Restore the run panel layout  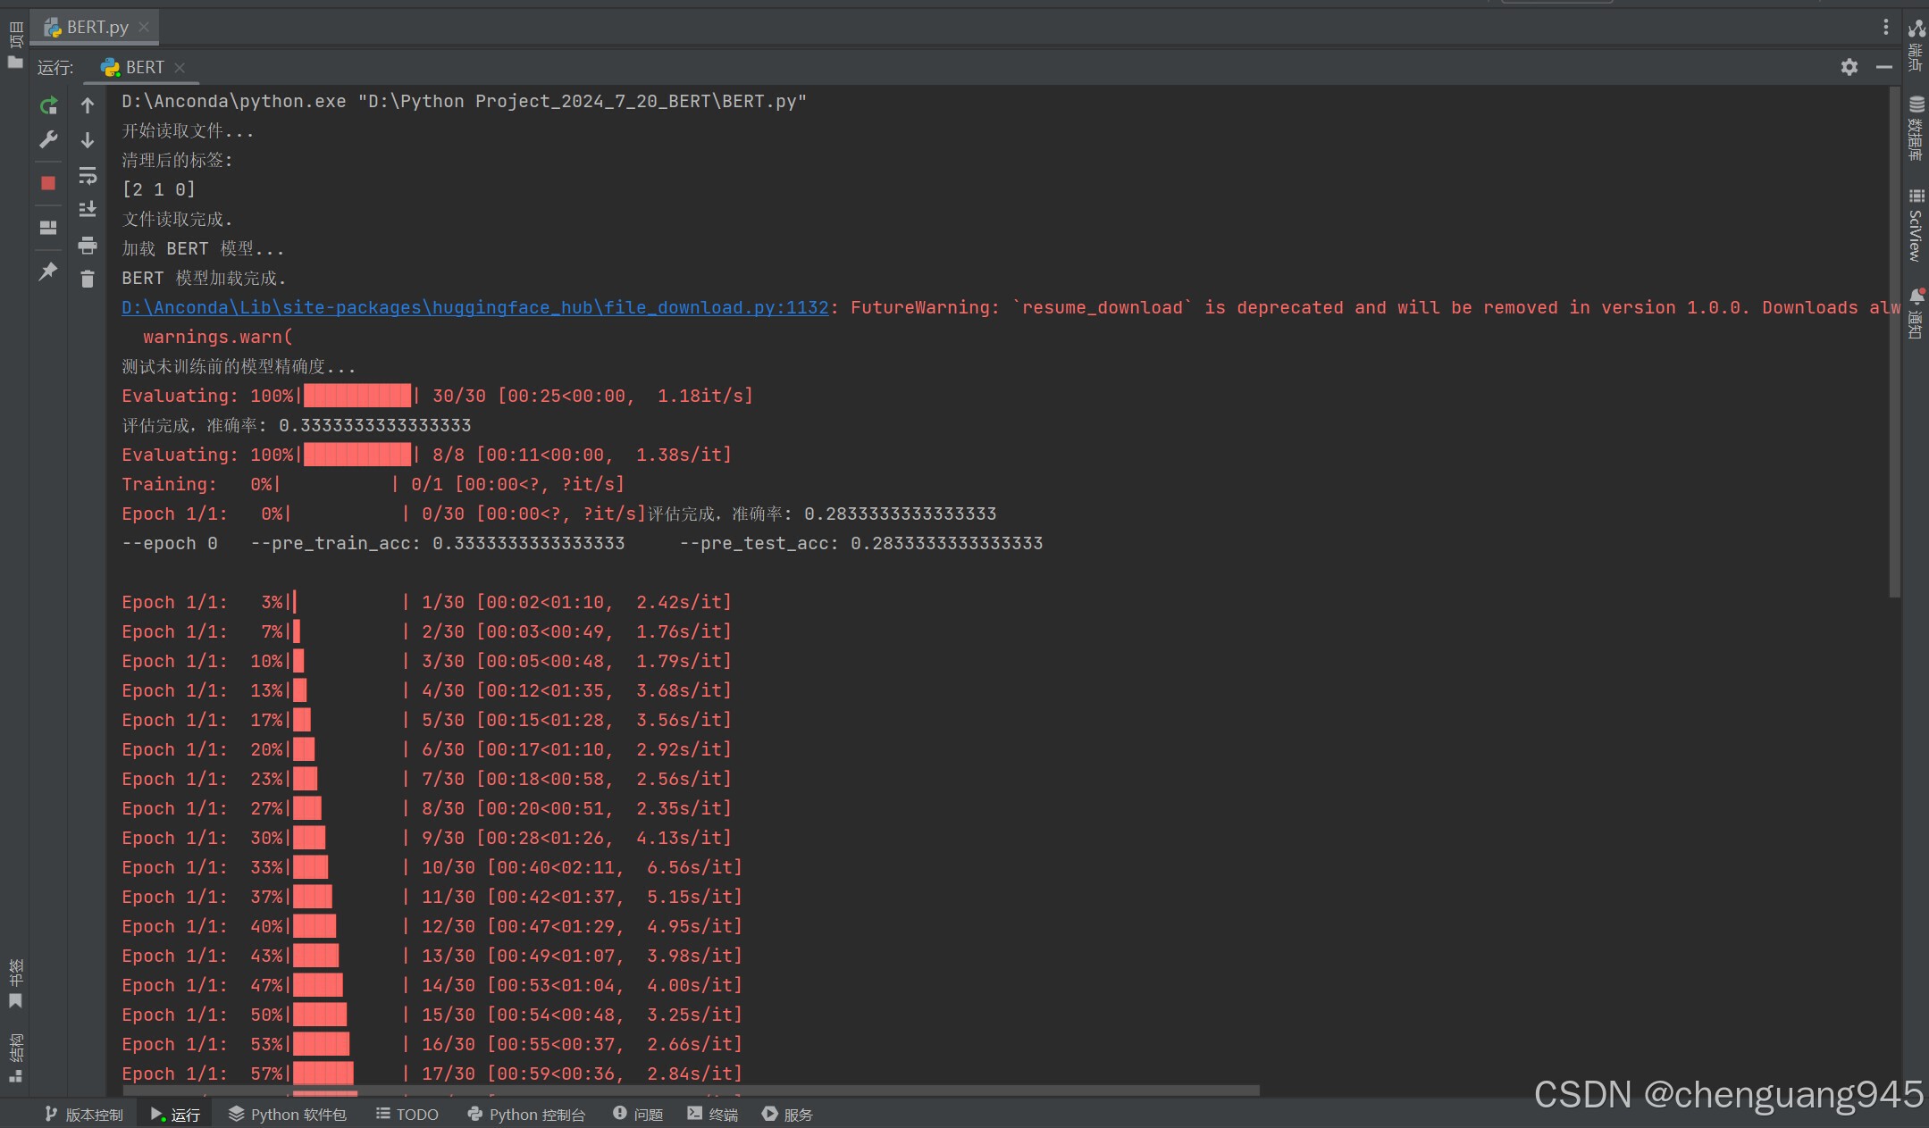(x=48, y=228)
